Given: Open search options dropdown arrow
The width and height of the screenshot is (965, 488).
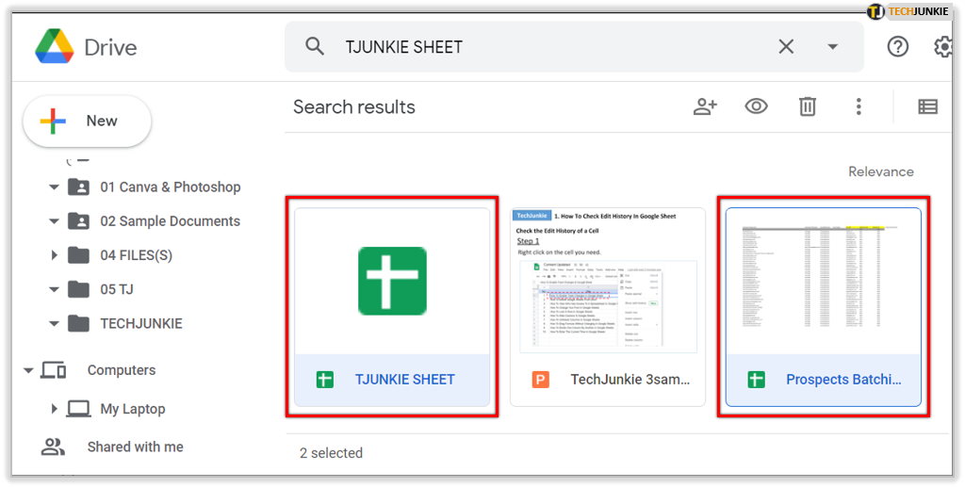Looking at the screenshot, I should pyautogui.click(x=833, y=47).
